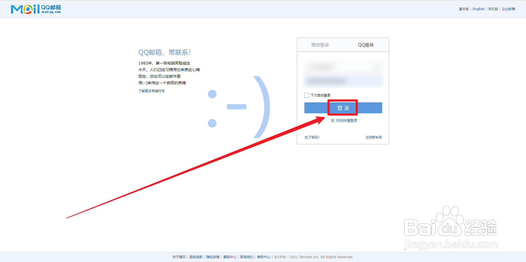Open the 手机版 mobile version link
Screen dimensions: 526x262
click(493, 9)
